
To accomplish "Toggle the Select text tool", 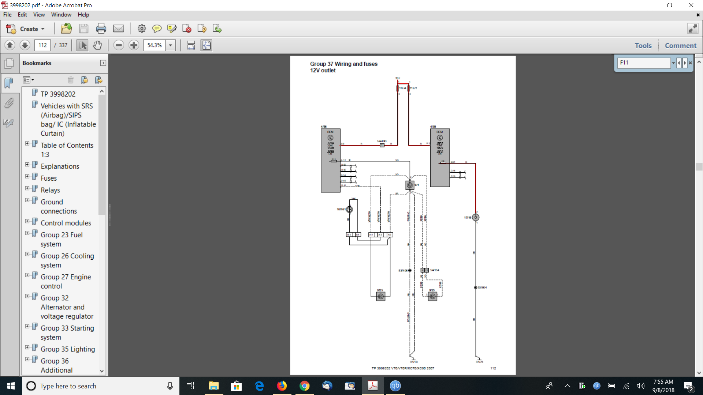I will click(x=82, y=45).
